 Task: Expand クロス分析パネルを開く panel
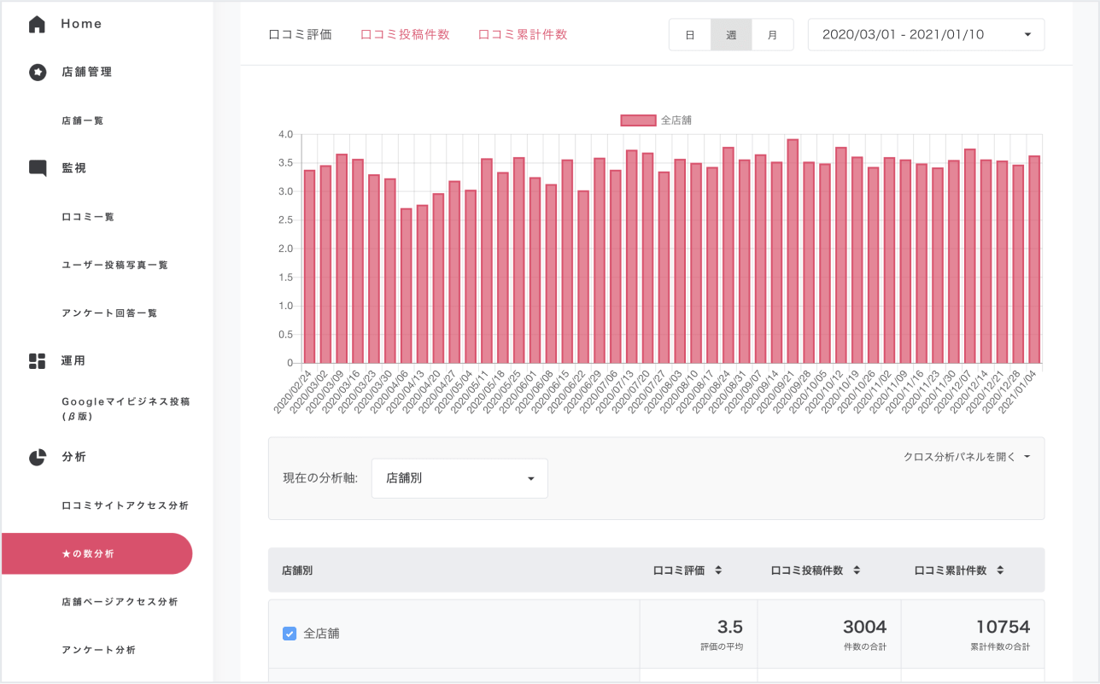pos(967,457)
